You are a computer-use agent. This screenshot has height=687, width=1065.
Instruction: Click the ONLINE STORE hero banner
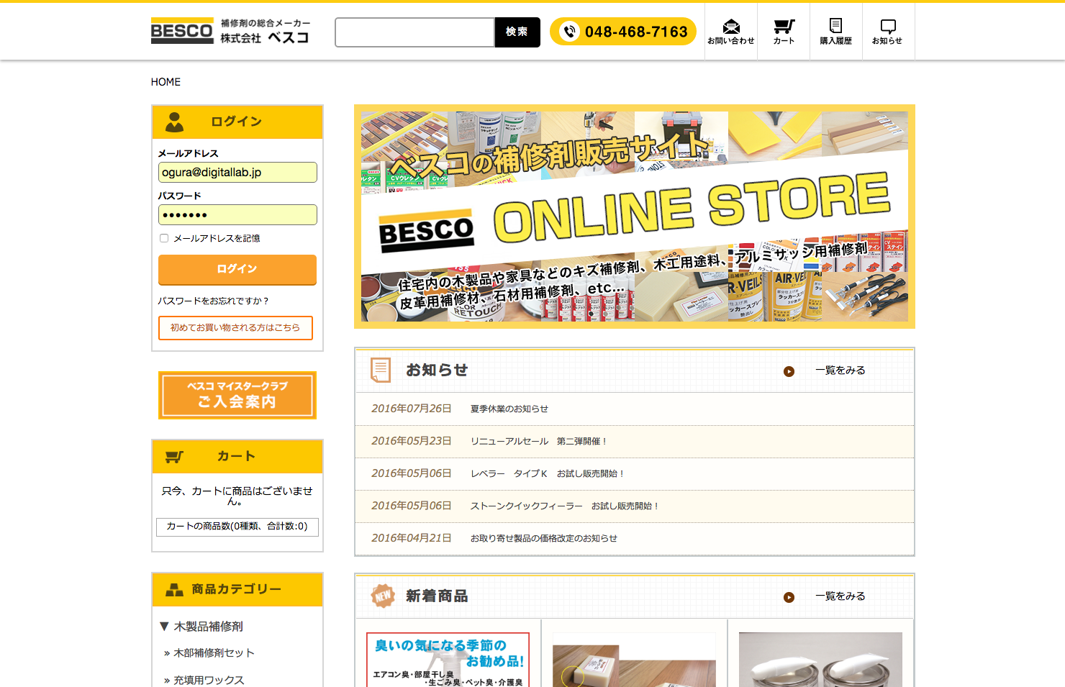click(x=635, y=217)
